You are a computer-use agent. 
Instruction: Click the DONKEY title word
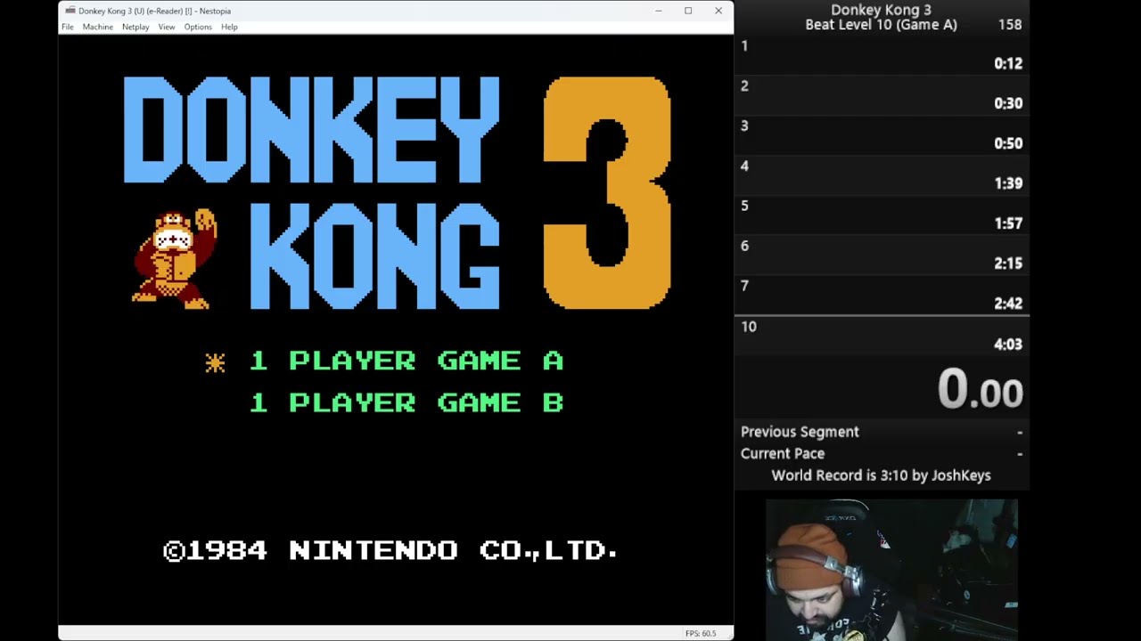pyautogui.click(x=311, y=130)
